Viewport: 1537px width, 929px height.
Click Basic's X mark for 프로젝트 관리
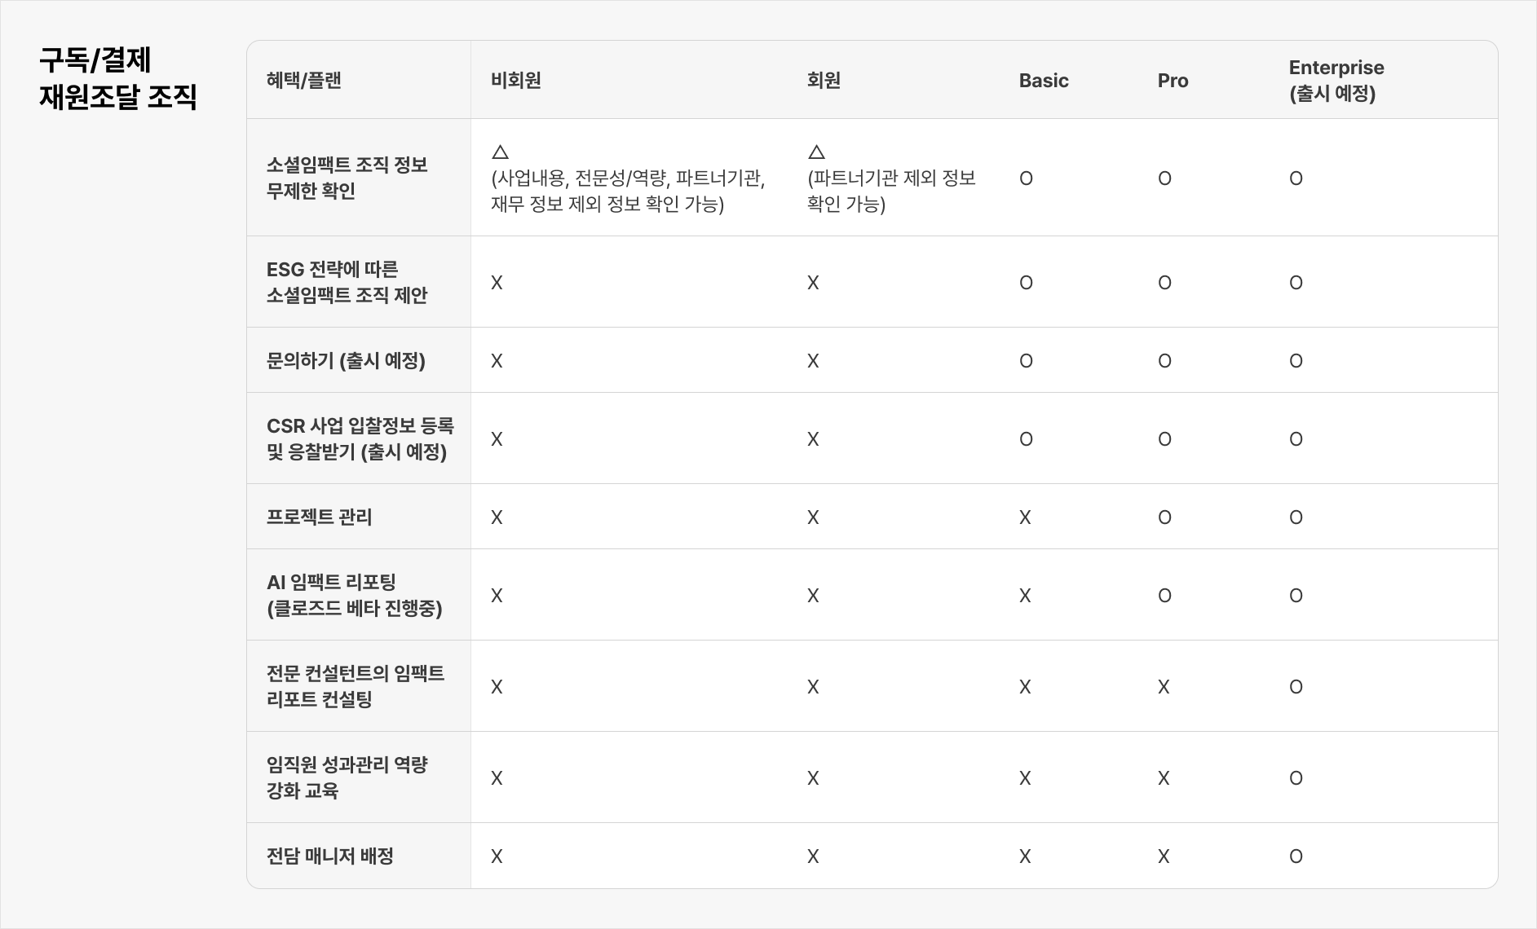1025,517
